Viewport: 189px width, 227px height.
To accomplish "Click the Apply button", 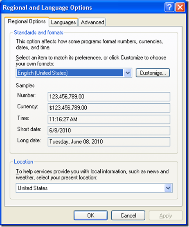I will click(166, 216).
